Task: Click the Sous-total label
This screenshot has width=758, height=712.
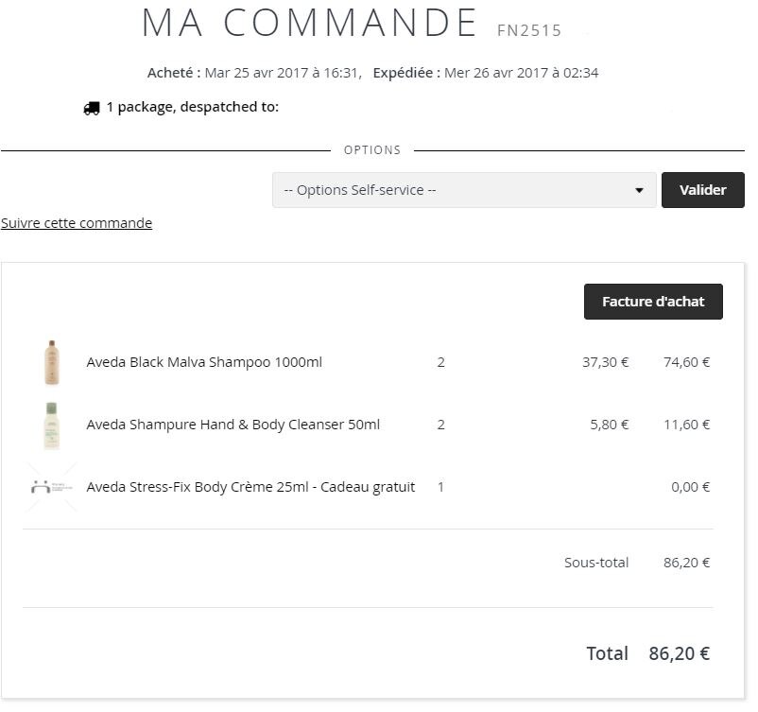Action: (596, 563)
